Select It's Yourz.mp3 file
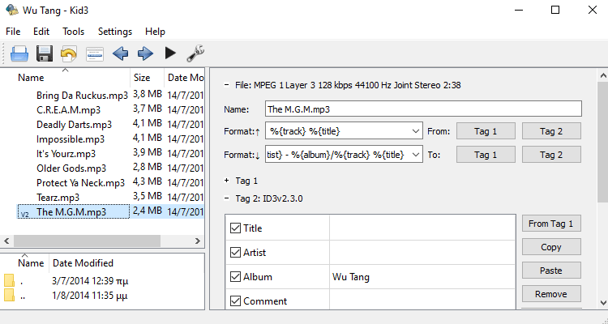This screenshot has height=324, width=608. (x=66, y=154)
